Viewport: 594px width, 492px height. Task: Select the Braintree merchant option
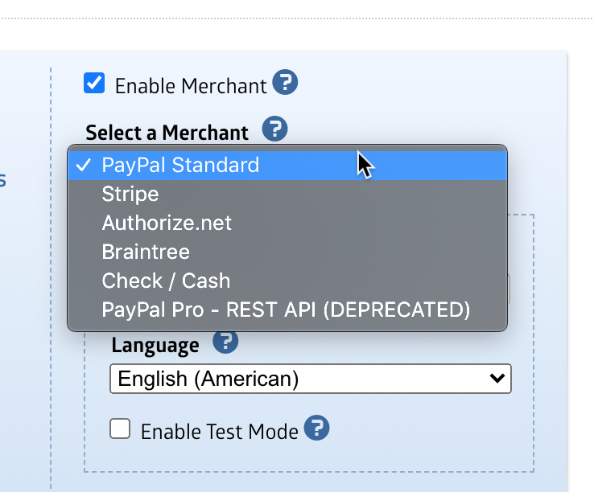pyautogui.click(x=146, y=252)
